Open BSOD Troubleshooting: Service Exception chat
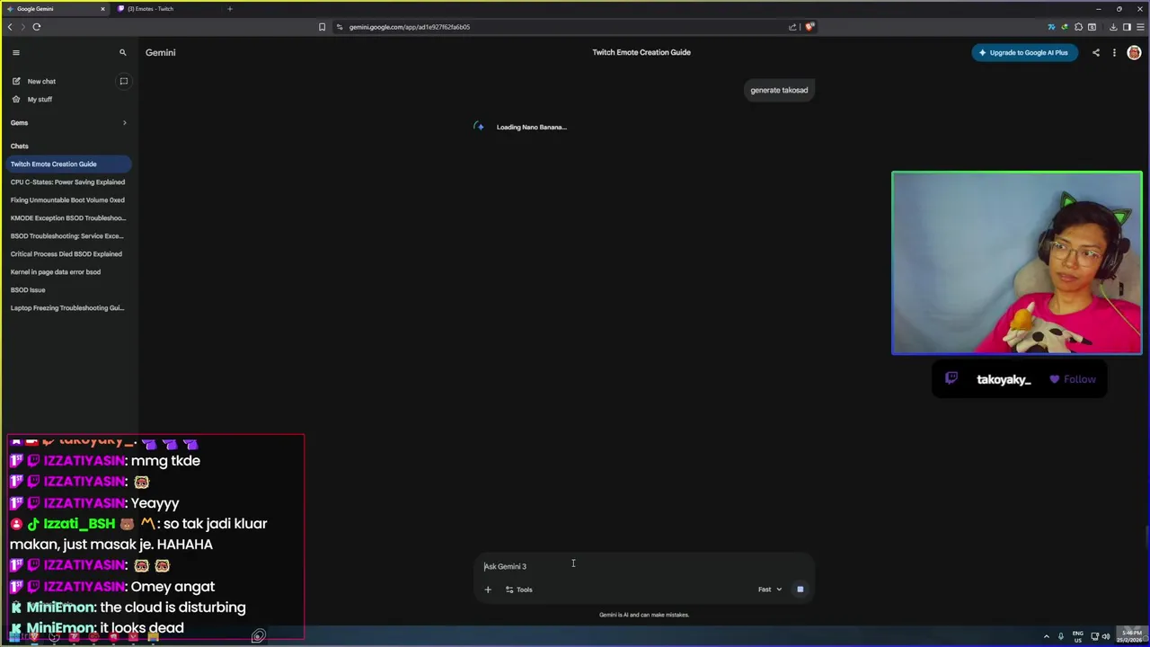 pyautogui.click(x=68, y=235)
